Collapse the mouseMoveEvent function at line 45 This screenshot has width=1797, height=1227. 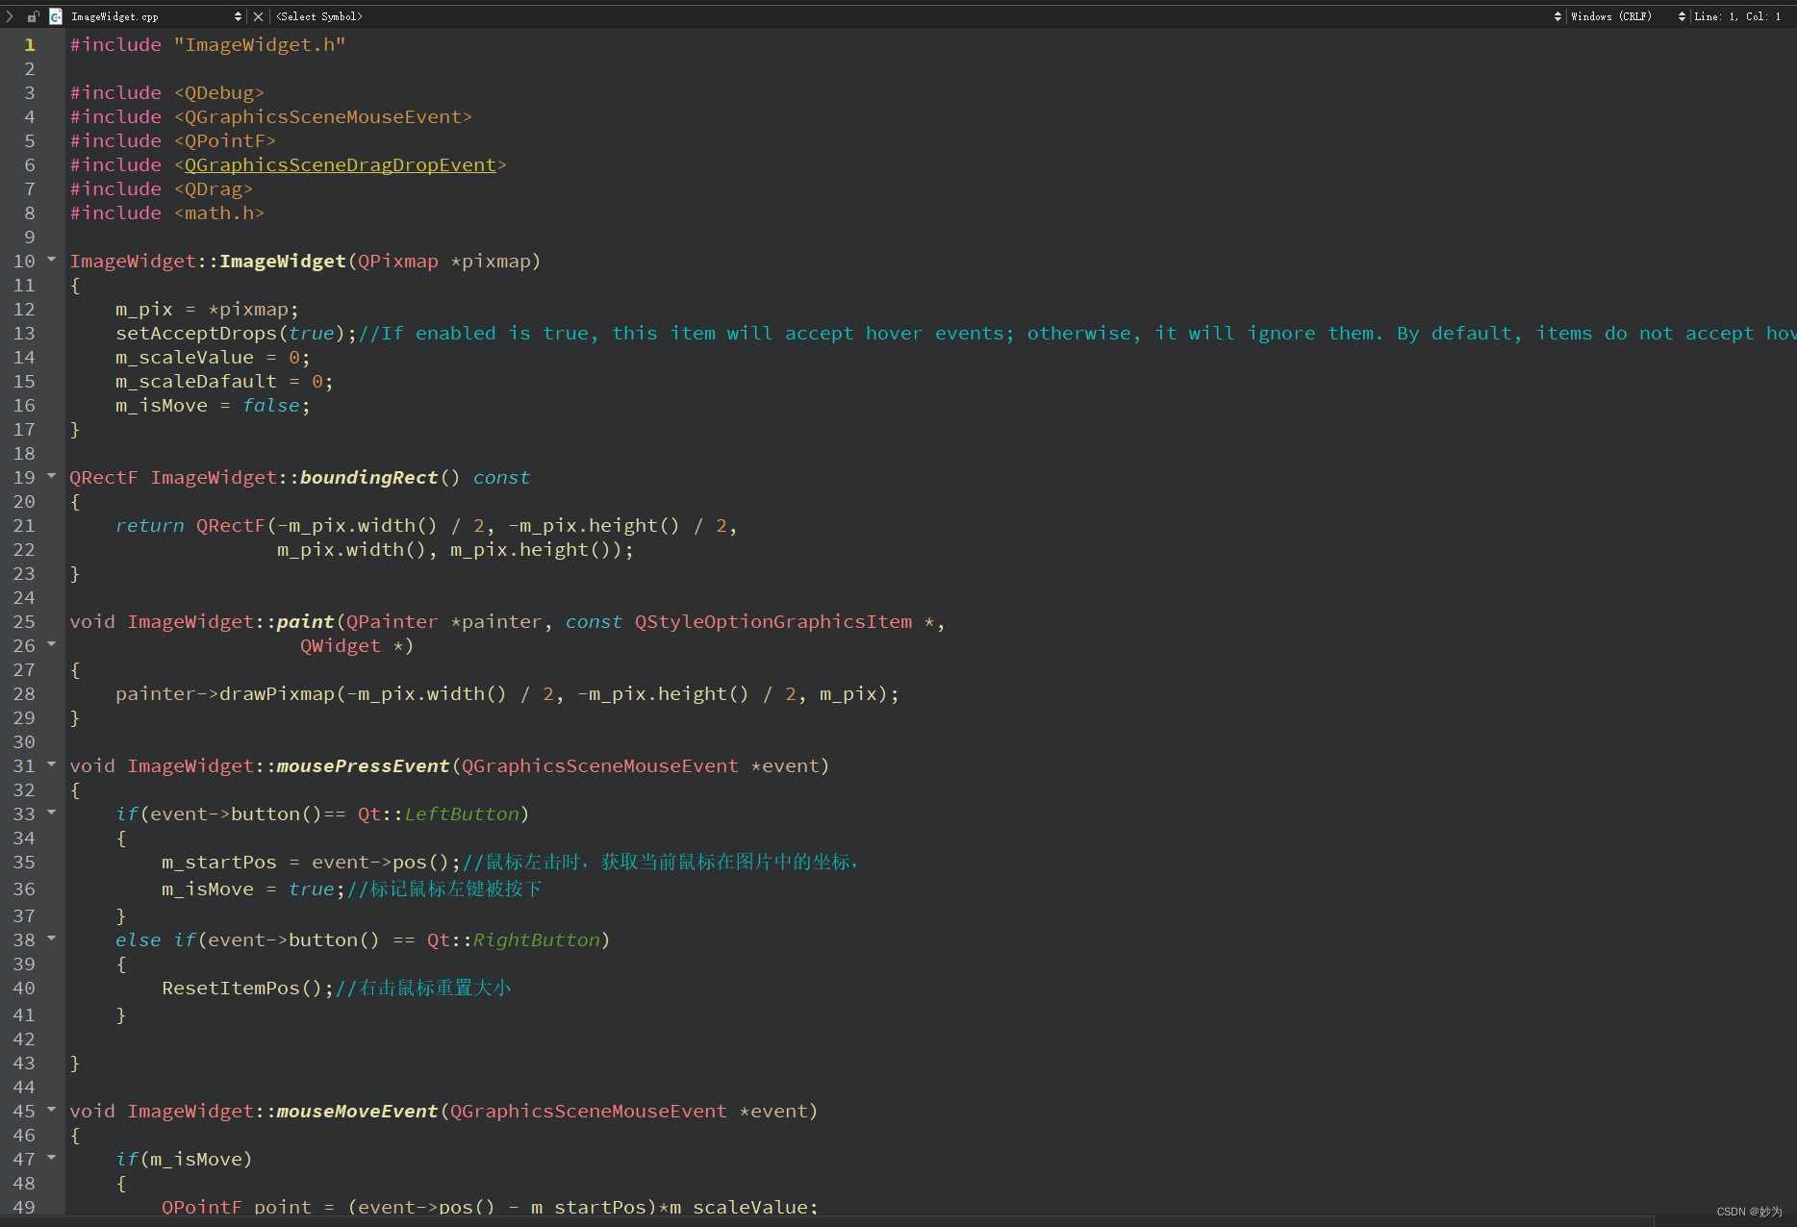pos(52,1112)
